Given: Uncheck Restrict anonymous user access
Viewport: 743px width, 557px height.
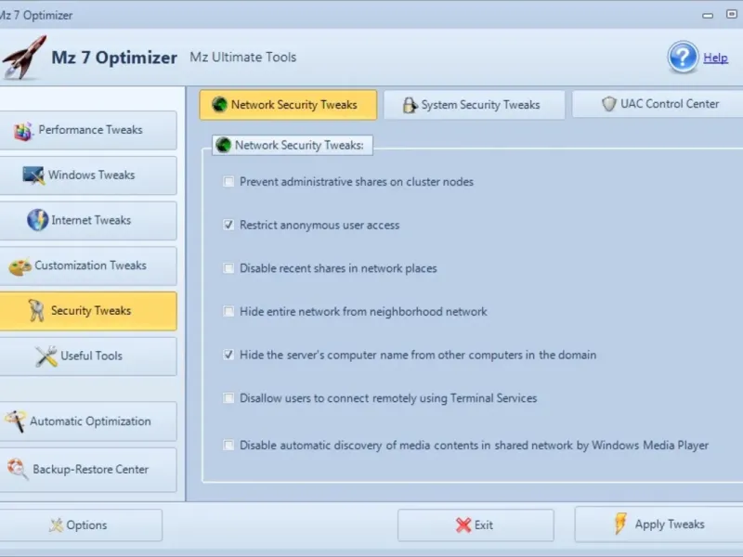Looking at the screenshot, I should click(228, 225).
